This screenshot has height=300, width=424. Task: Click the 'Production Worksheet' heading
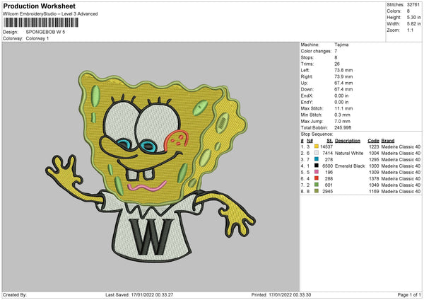[39, 6]
